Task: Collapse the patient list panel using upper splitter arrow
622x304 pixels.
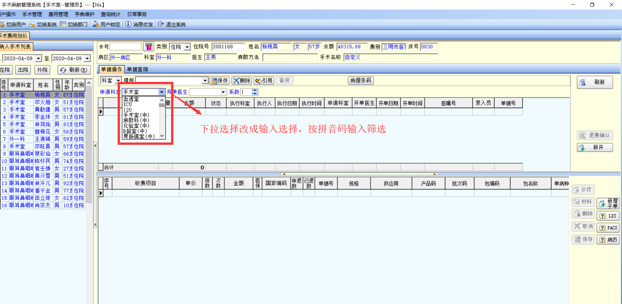Action: click(95, 145)
